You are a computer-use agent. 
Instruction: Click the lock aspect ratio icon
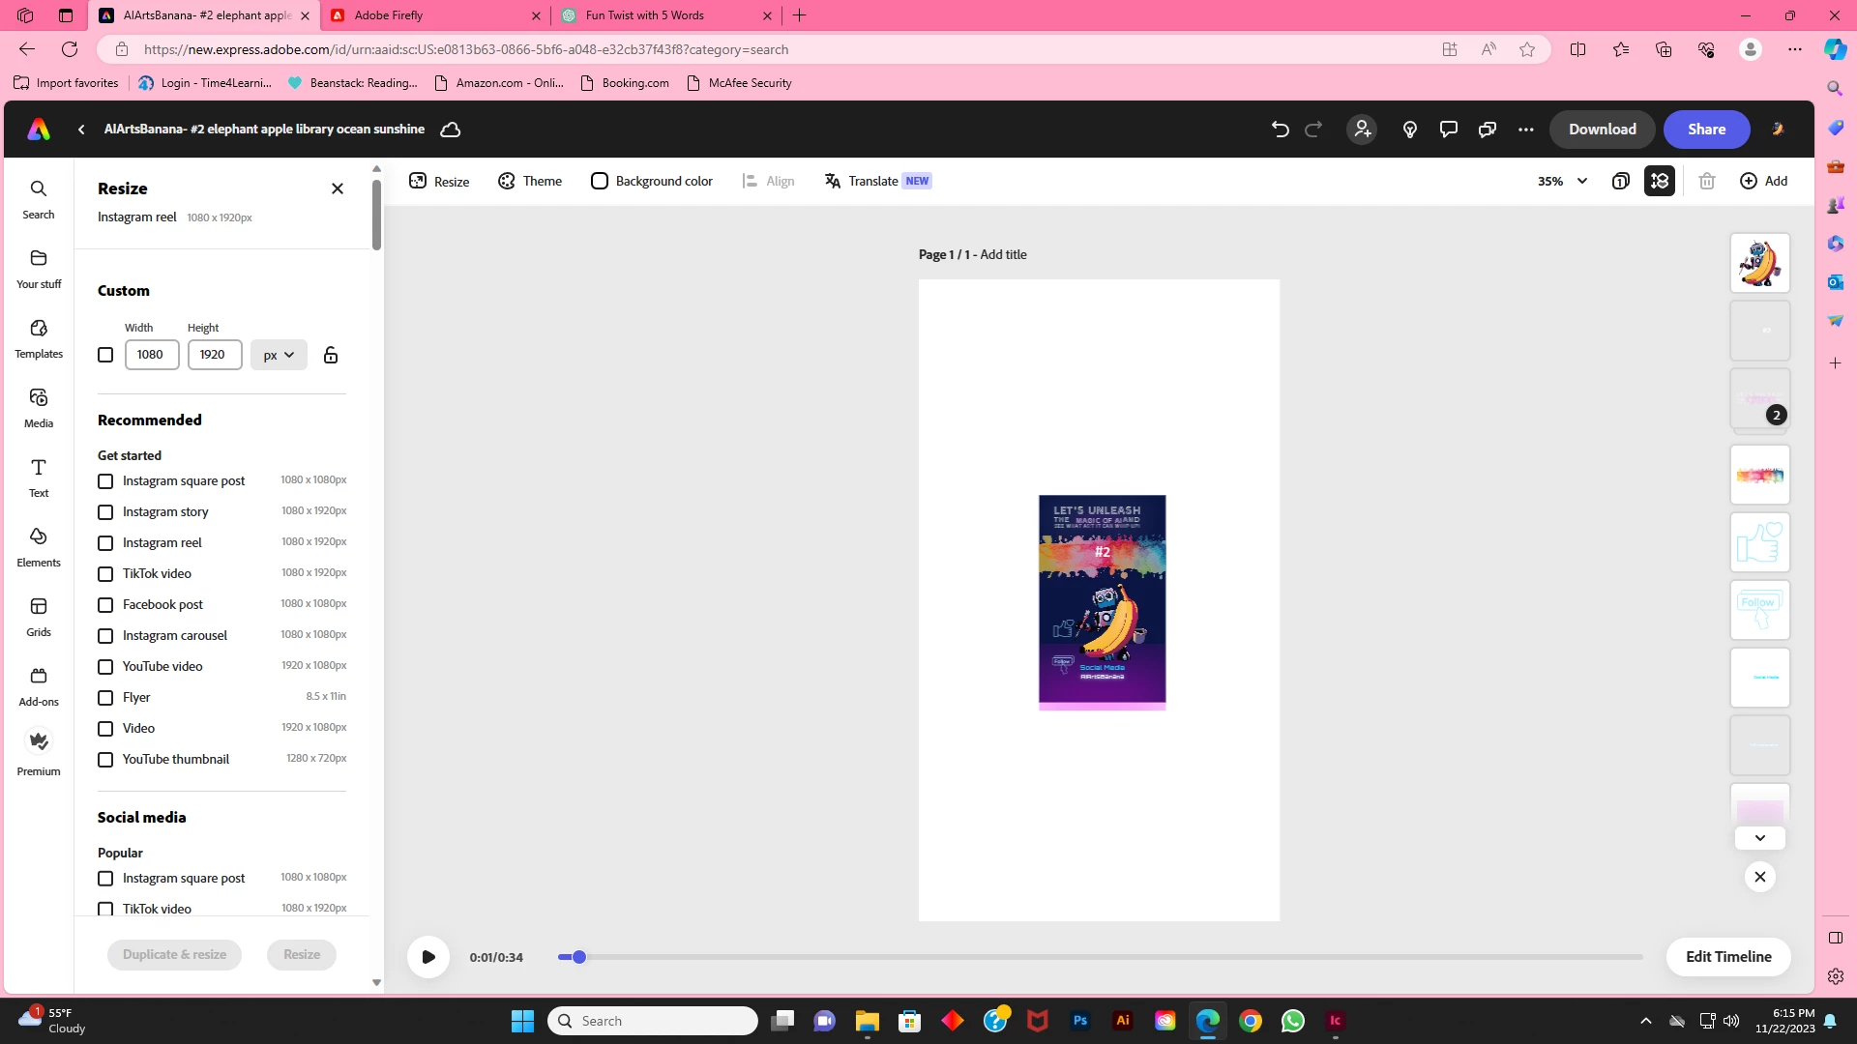pyautogui.click(x=331, y=355)
